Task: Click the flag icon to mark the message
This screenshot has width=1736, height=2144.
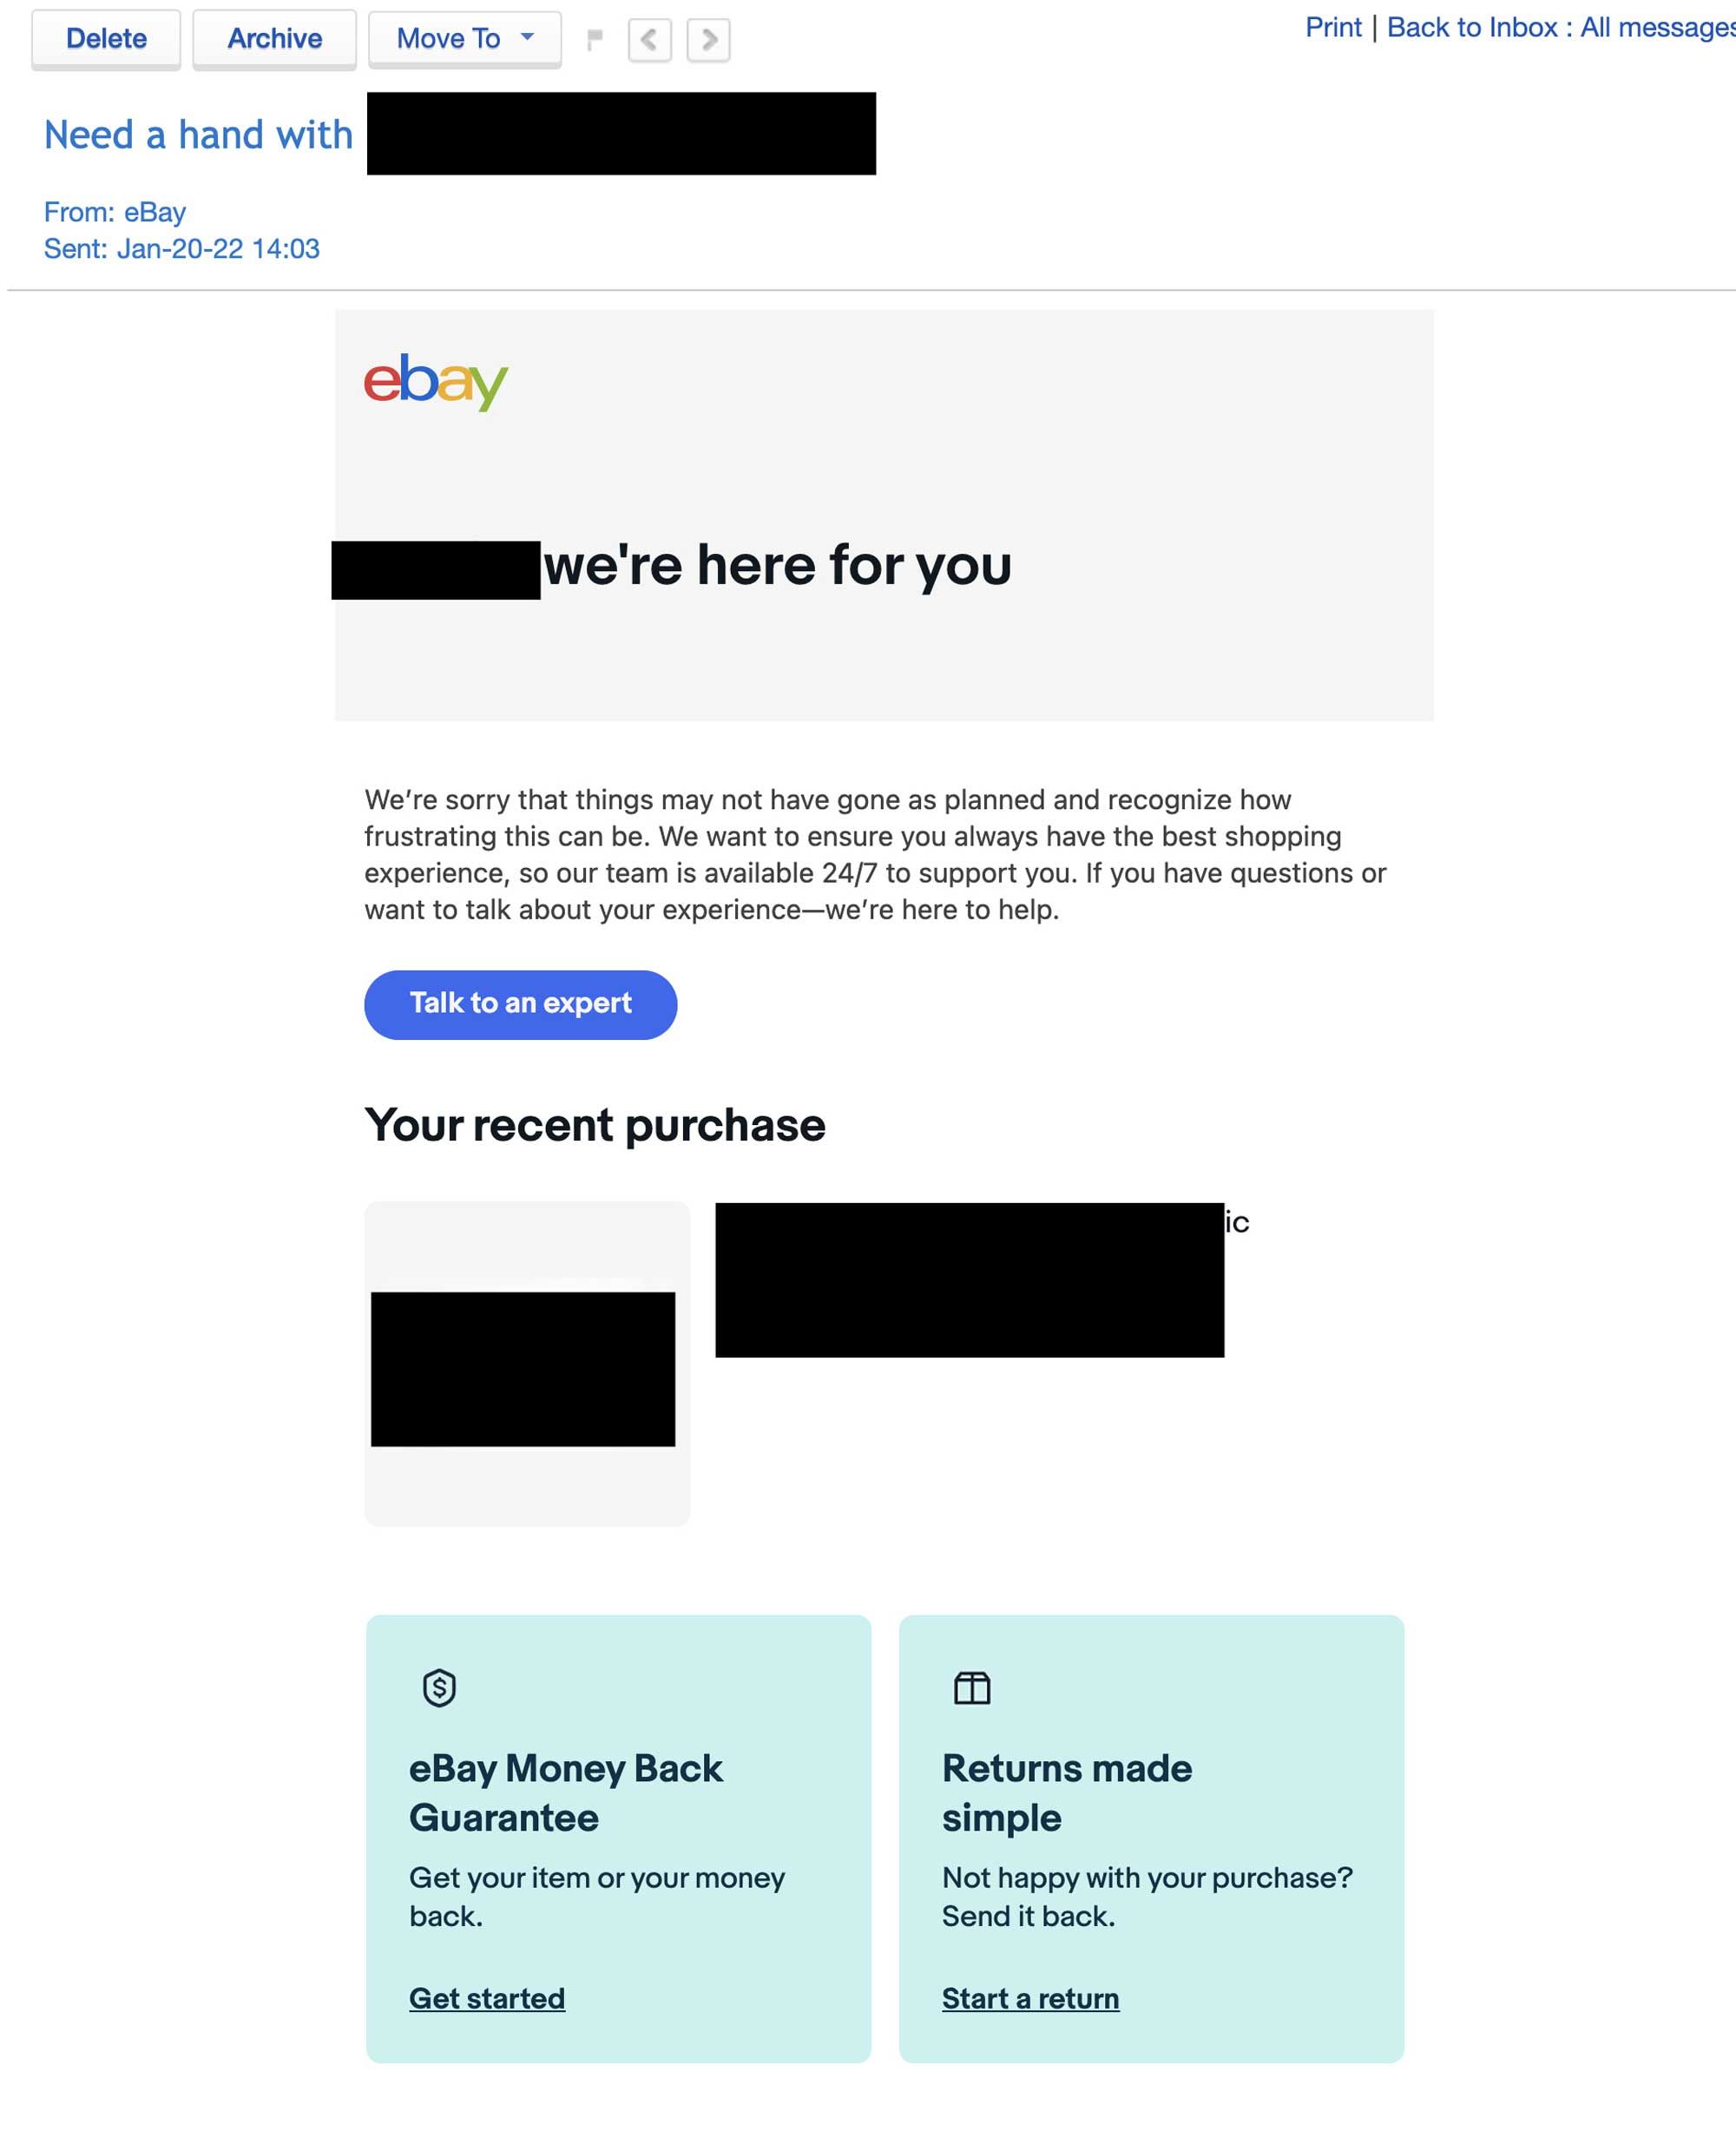Action: [594, 39]
